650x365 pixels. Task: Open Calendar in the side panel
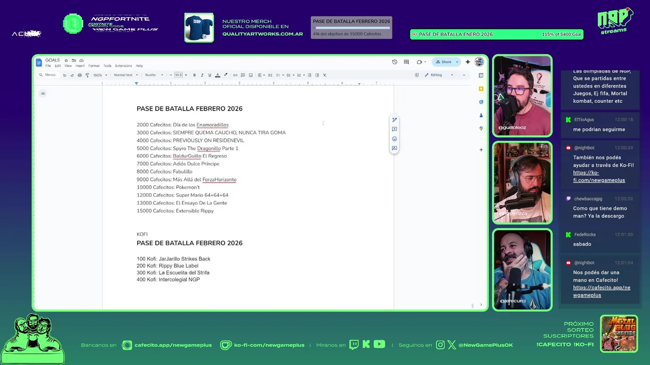click(481, 76)
